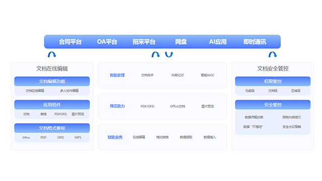Open 即时通讯 in the top bar
Screen dimensions: 322x181
point(255,42)
